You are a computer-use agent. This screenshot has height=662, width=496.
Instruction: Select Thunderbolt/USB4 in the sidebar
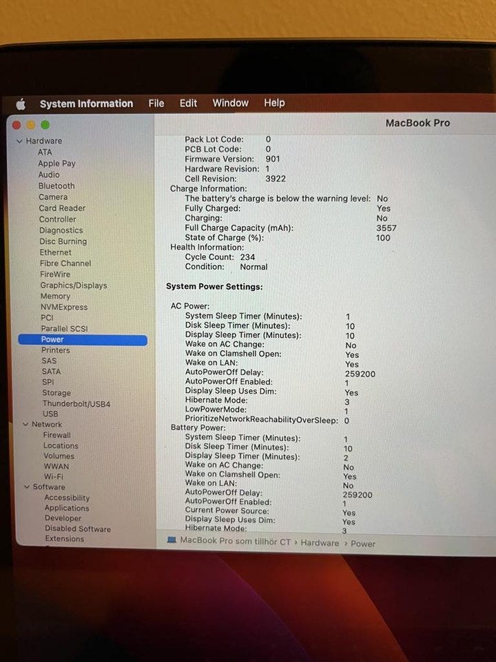tap(76, 403)
